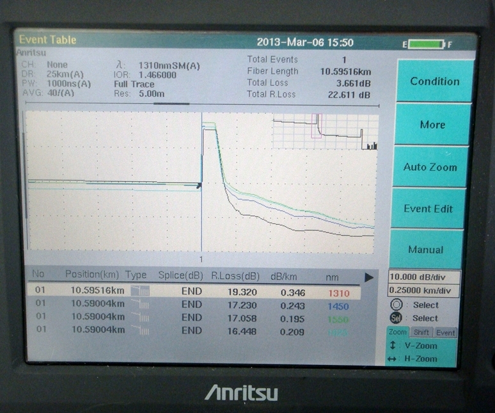495x413 pixels.
Task: Click the Total Loss value 3.661dB
Action: pyautogui.click(x=353, y=83)
